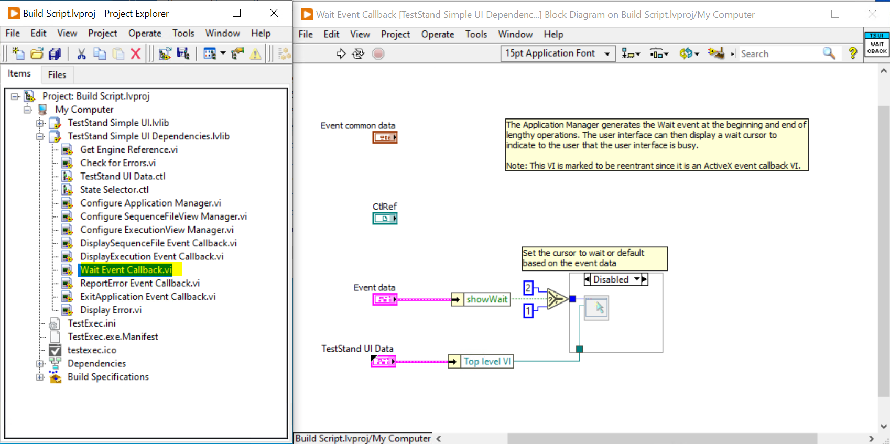Viewport: 890px width, 444px height.
Task: Collapse the Project: Build Script.lvproj node
Action: (x=15, y=96)
